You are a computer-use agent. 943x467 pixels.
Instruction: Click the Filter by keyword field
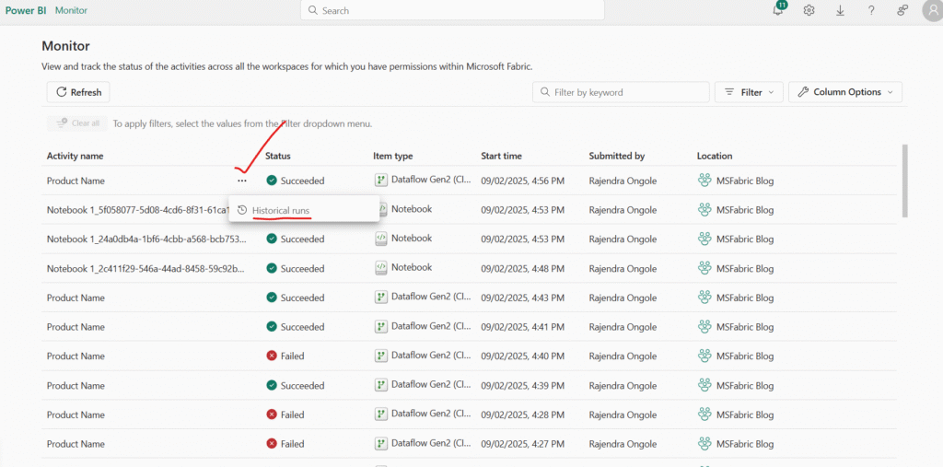coord(621,92)
